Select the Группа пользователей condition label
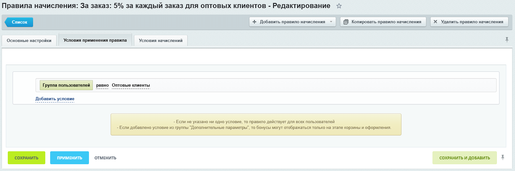 [x=66, y=85]
